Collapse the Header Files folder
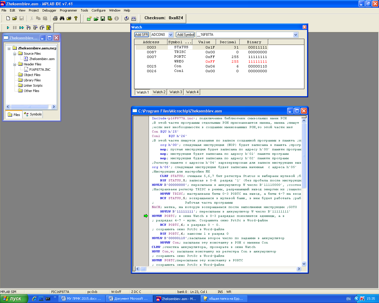The image size is (379, 303). [x=15, y=65]
